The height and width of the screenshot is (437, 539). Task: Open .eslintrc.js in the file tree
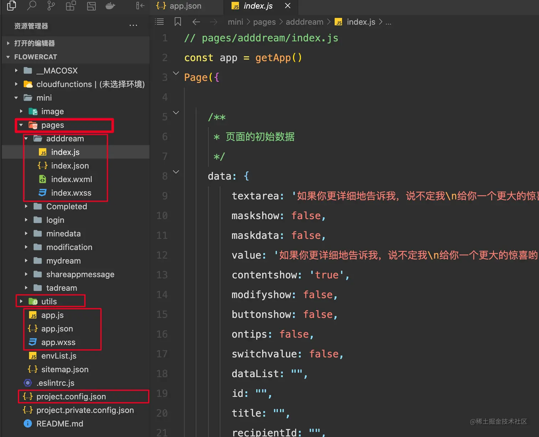coord(76,383)
